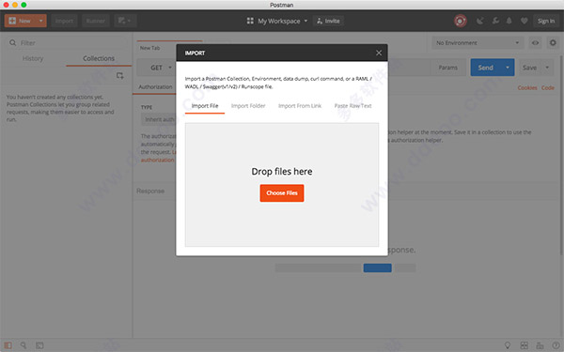This screenshot has width=564, height=352.
Task: Open the console icon in status bar
Action: [x=39, y=345]
